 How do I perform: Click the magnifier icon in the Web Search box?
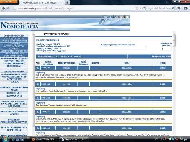click(173, 8)
